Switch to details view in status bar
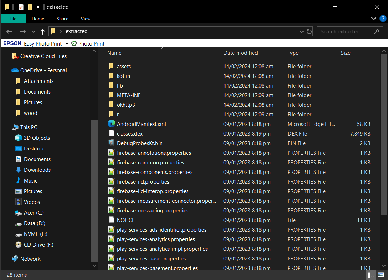The height and width of the screenshot is (280, 388). [369, 275]
